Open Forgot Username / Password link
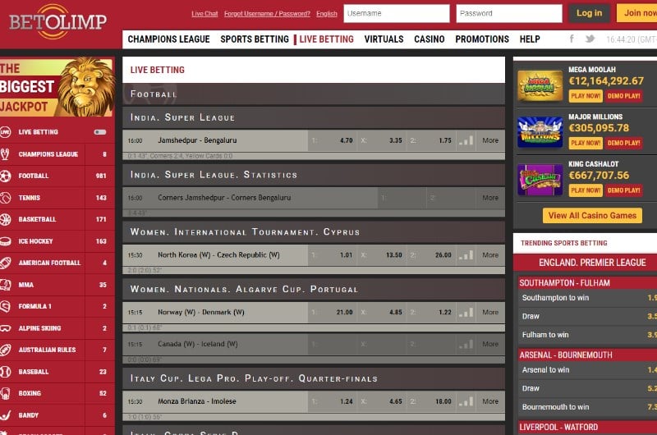Screen dimensions: 657x435 pos(267,14)
